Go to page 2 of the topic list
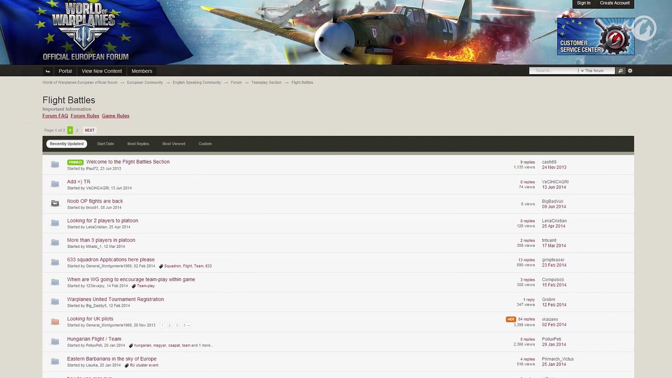Viewport: 672px width, 378px height. (x=77, y=130)
